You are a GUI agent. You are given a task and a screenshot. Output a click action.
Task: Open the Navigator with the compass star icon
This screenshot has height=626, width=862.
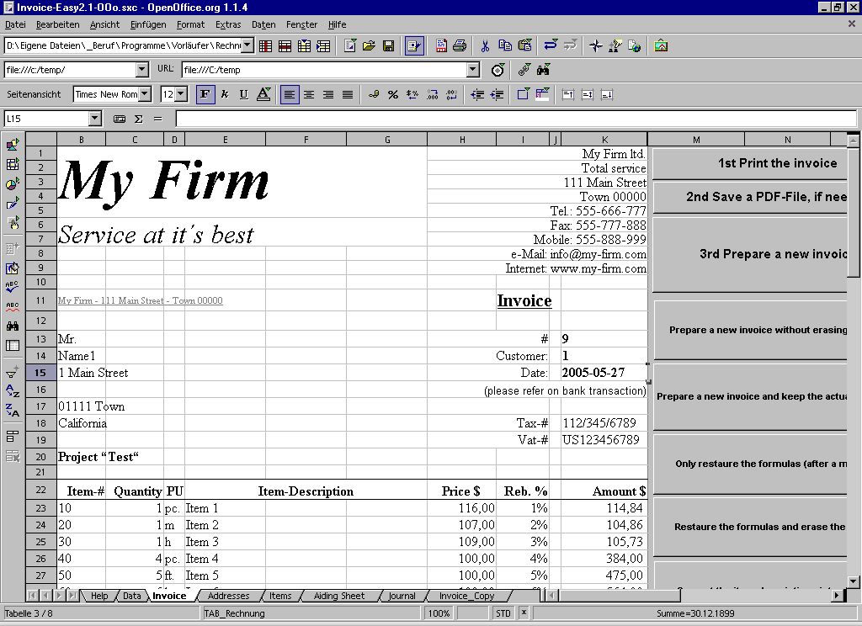click(596, 46)
